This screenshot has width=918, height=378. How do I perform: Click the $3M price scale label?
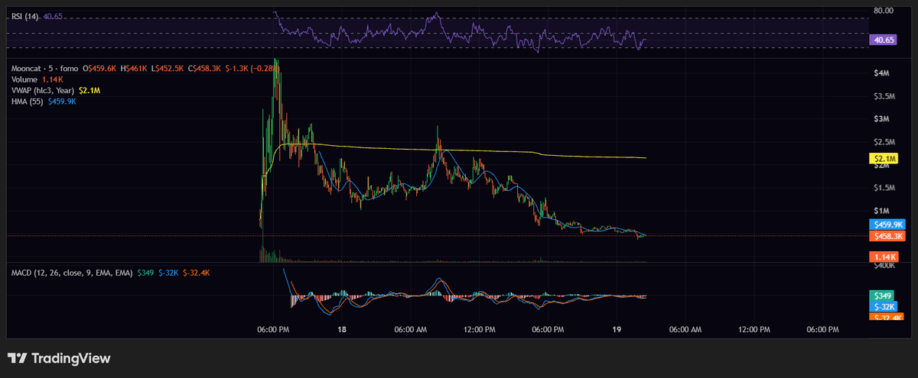[881, 119]
